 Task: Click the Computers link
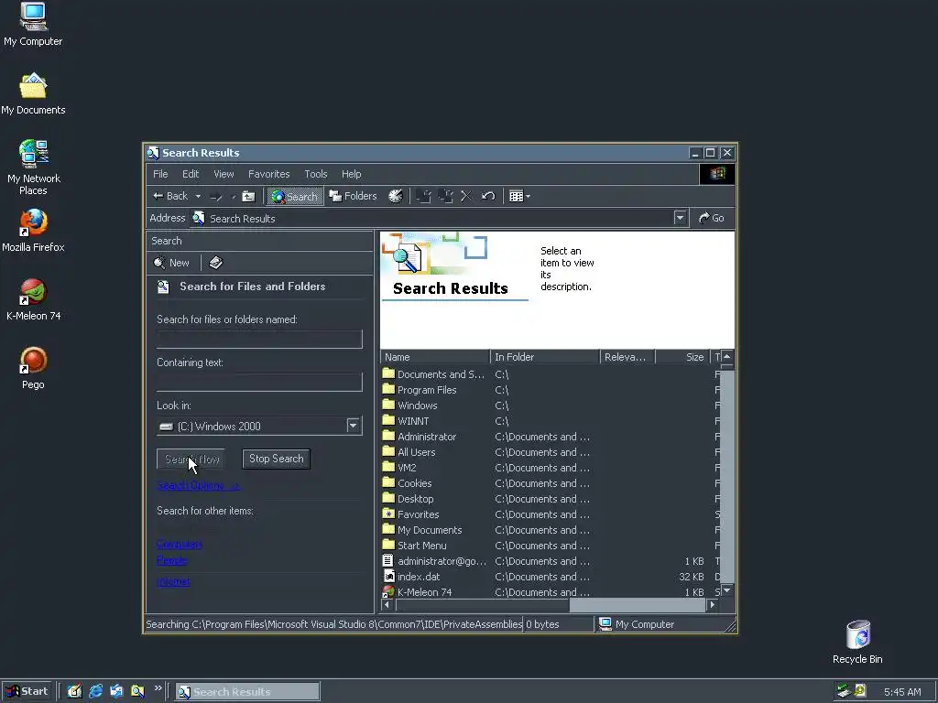click(179, 544)
